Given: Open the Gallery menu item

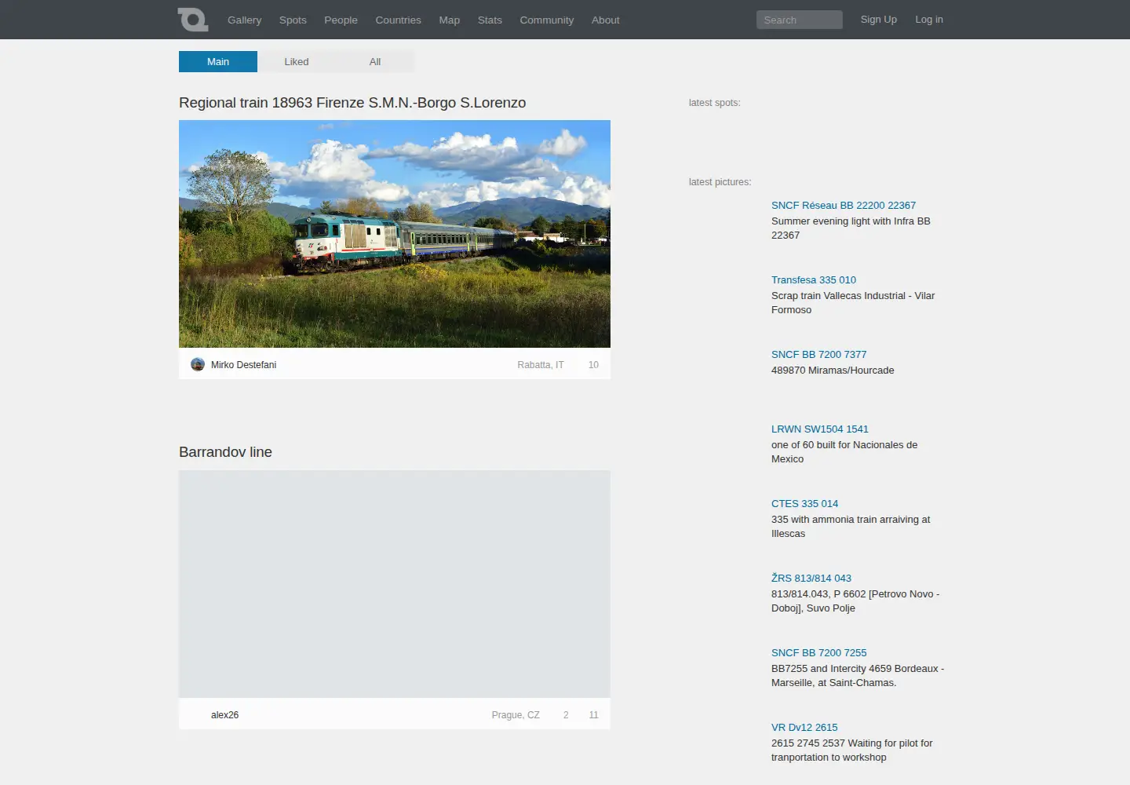Looking at the screenshot, I should point(244,20).
